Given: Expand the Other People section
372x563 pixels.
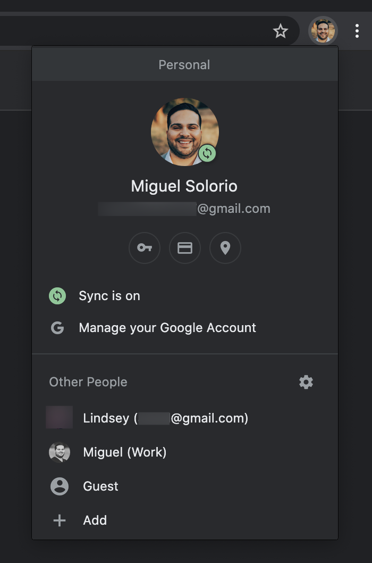Looking at the screenshot, I should point(88,382).
